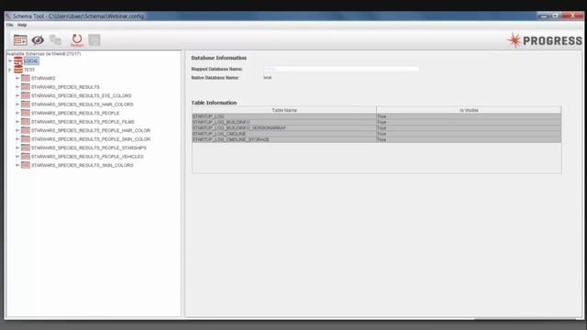Viewport: 587px width, 330px height.
Task: Select the STARTUP_LOG_CMDLINE_STORAGE table name cell
Action: pos(284,139)
